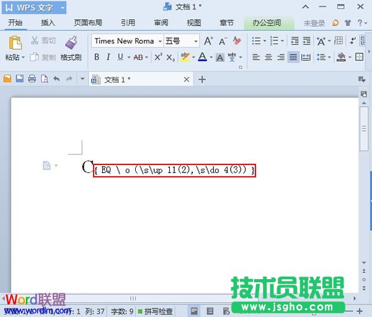Open a new document tab with plus
This screenshot has width=372, height=317.
pyautogui.click(x=201, y=79)
